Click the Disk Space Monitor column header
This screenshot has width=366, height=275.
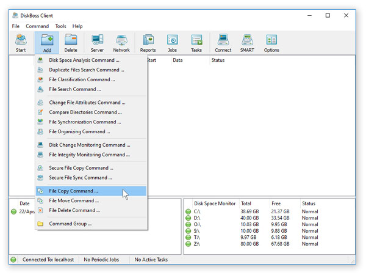215,204
